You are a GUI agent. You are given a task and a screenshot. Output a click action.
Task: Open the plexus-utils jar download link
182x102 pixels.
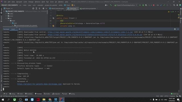tap(95, 35)
